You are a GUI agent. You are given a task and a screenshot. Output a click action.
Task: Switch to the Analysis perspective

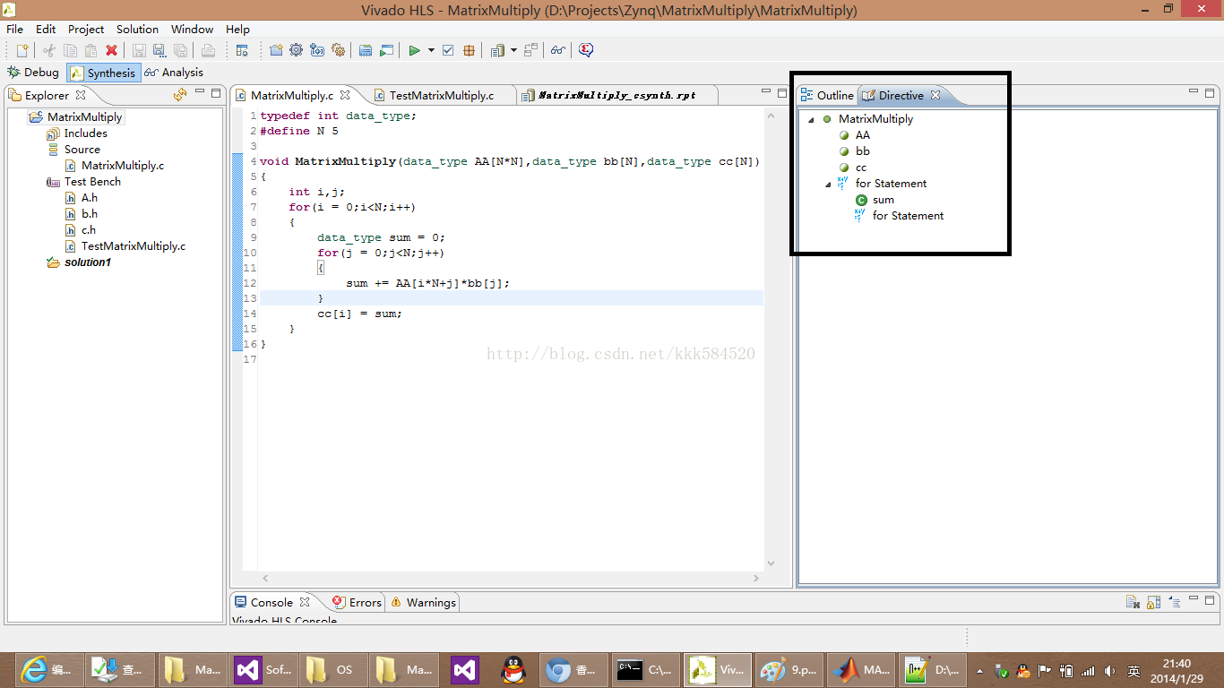pyautogui.click(x=175, y=73)
